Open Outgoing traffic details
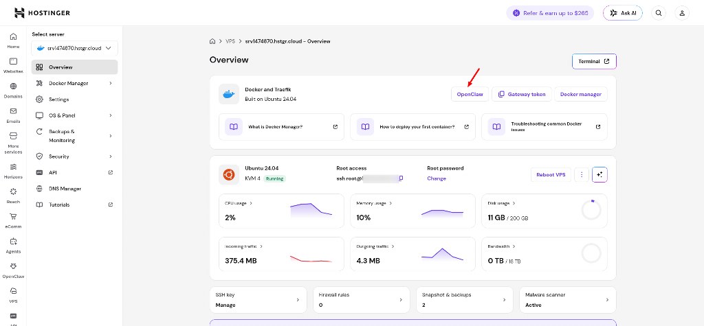This screenshot has height=326, width=704. [x=375, y=246]
